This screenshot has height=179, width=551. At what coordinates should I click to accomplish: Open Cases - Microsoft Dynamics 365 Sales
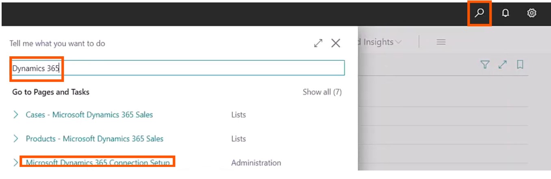click(x=89, y=115)
